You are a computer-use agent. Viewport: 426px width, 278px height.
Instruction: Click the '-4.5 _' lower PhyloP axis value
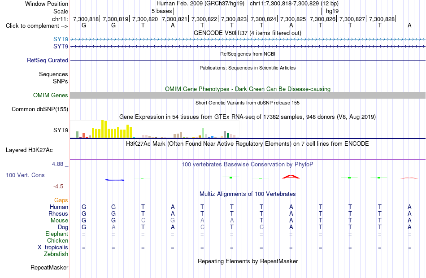[61, 187]
